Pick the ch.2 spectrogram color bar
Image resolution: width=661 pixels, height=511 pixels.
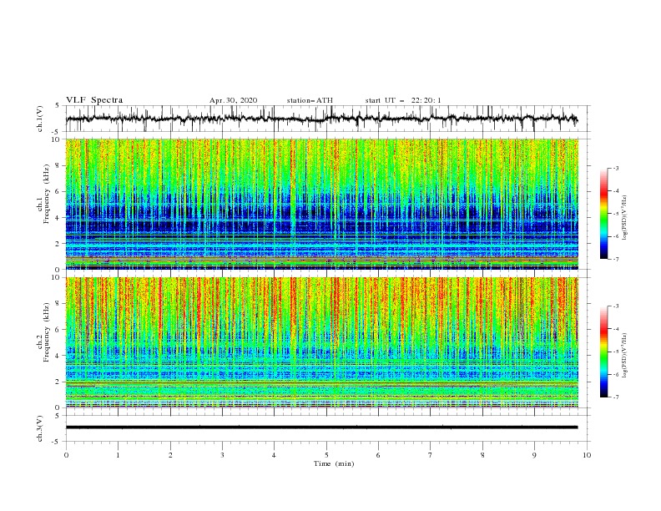pyautogui.click(x=603, y=352)
